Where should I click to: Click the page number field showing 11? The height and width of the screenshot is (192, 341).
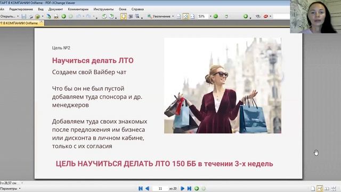[x=160, y=188]
